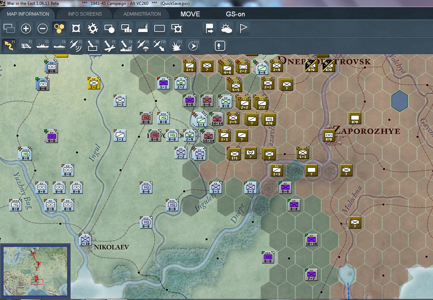
Task: Select the yellow 2=2 unit
Action: (94, 83)
